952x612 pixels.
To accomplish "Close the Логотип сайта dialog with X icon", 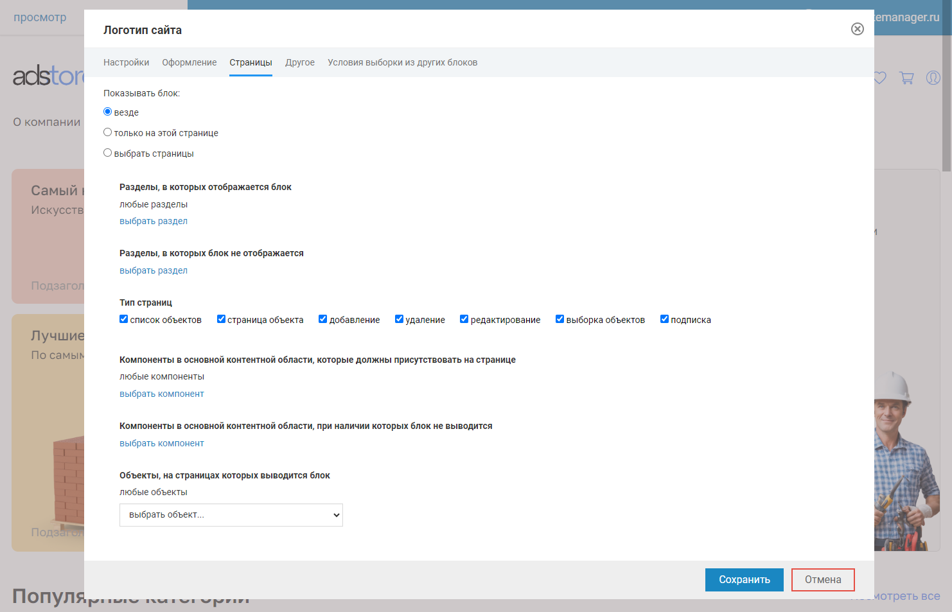I will 857,29.
